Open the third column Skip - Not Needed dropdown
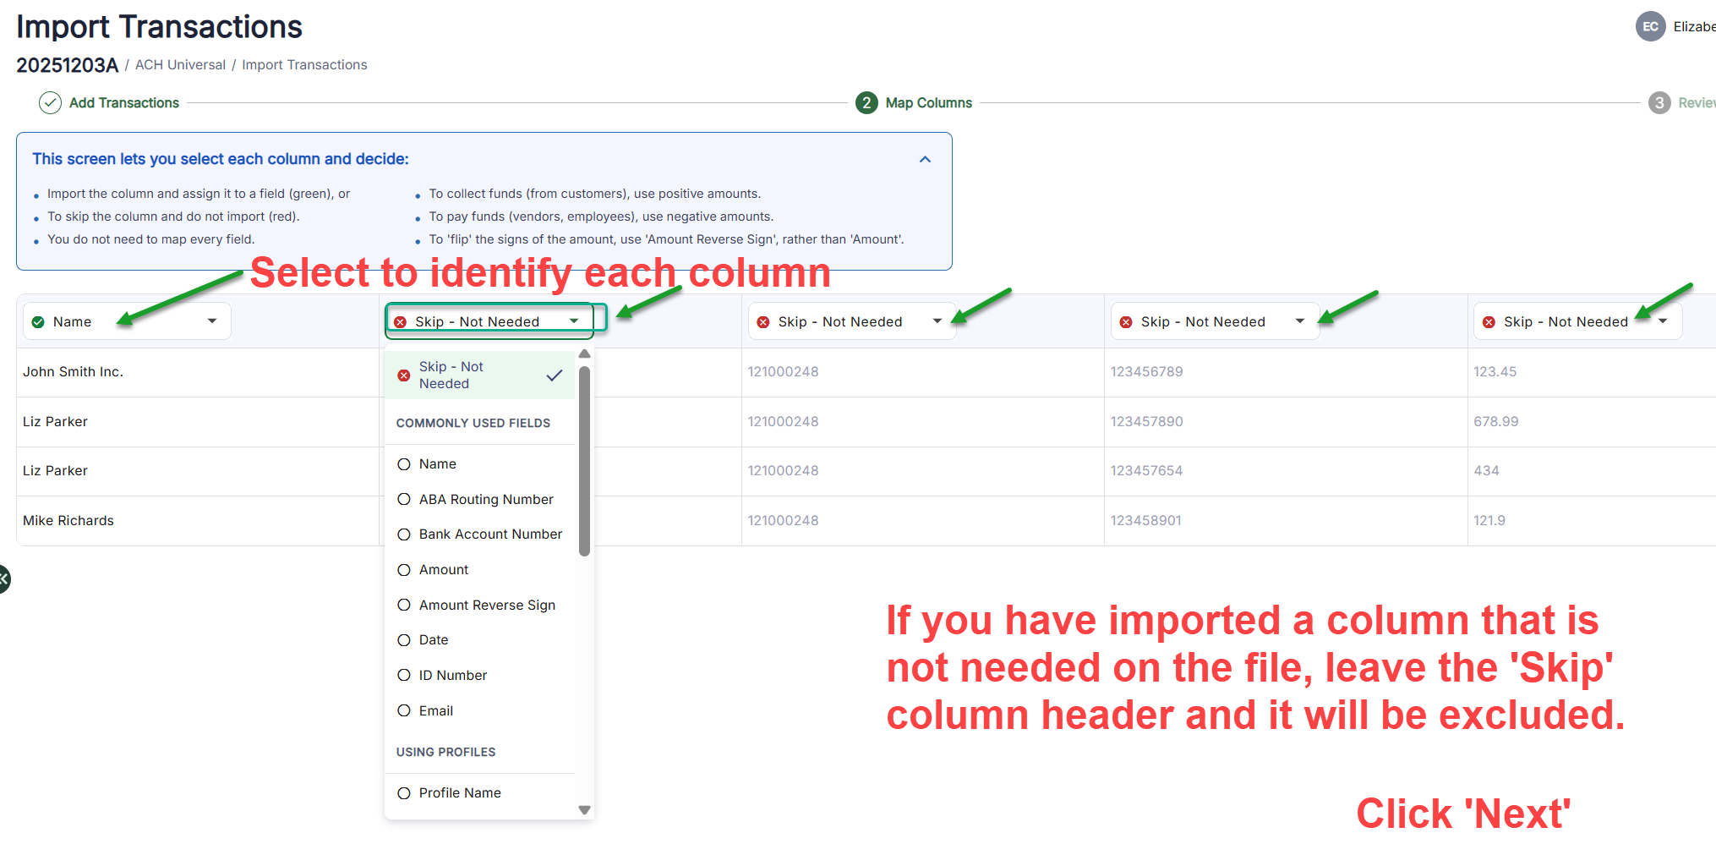The width and height of the screenshot is (1716, 844). click(x=851, y=321)
